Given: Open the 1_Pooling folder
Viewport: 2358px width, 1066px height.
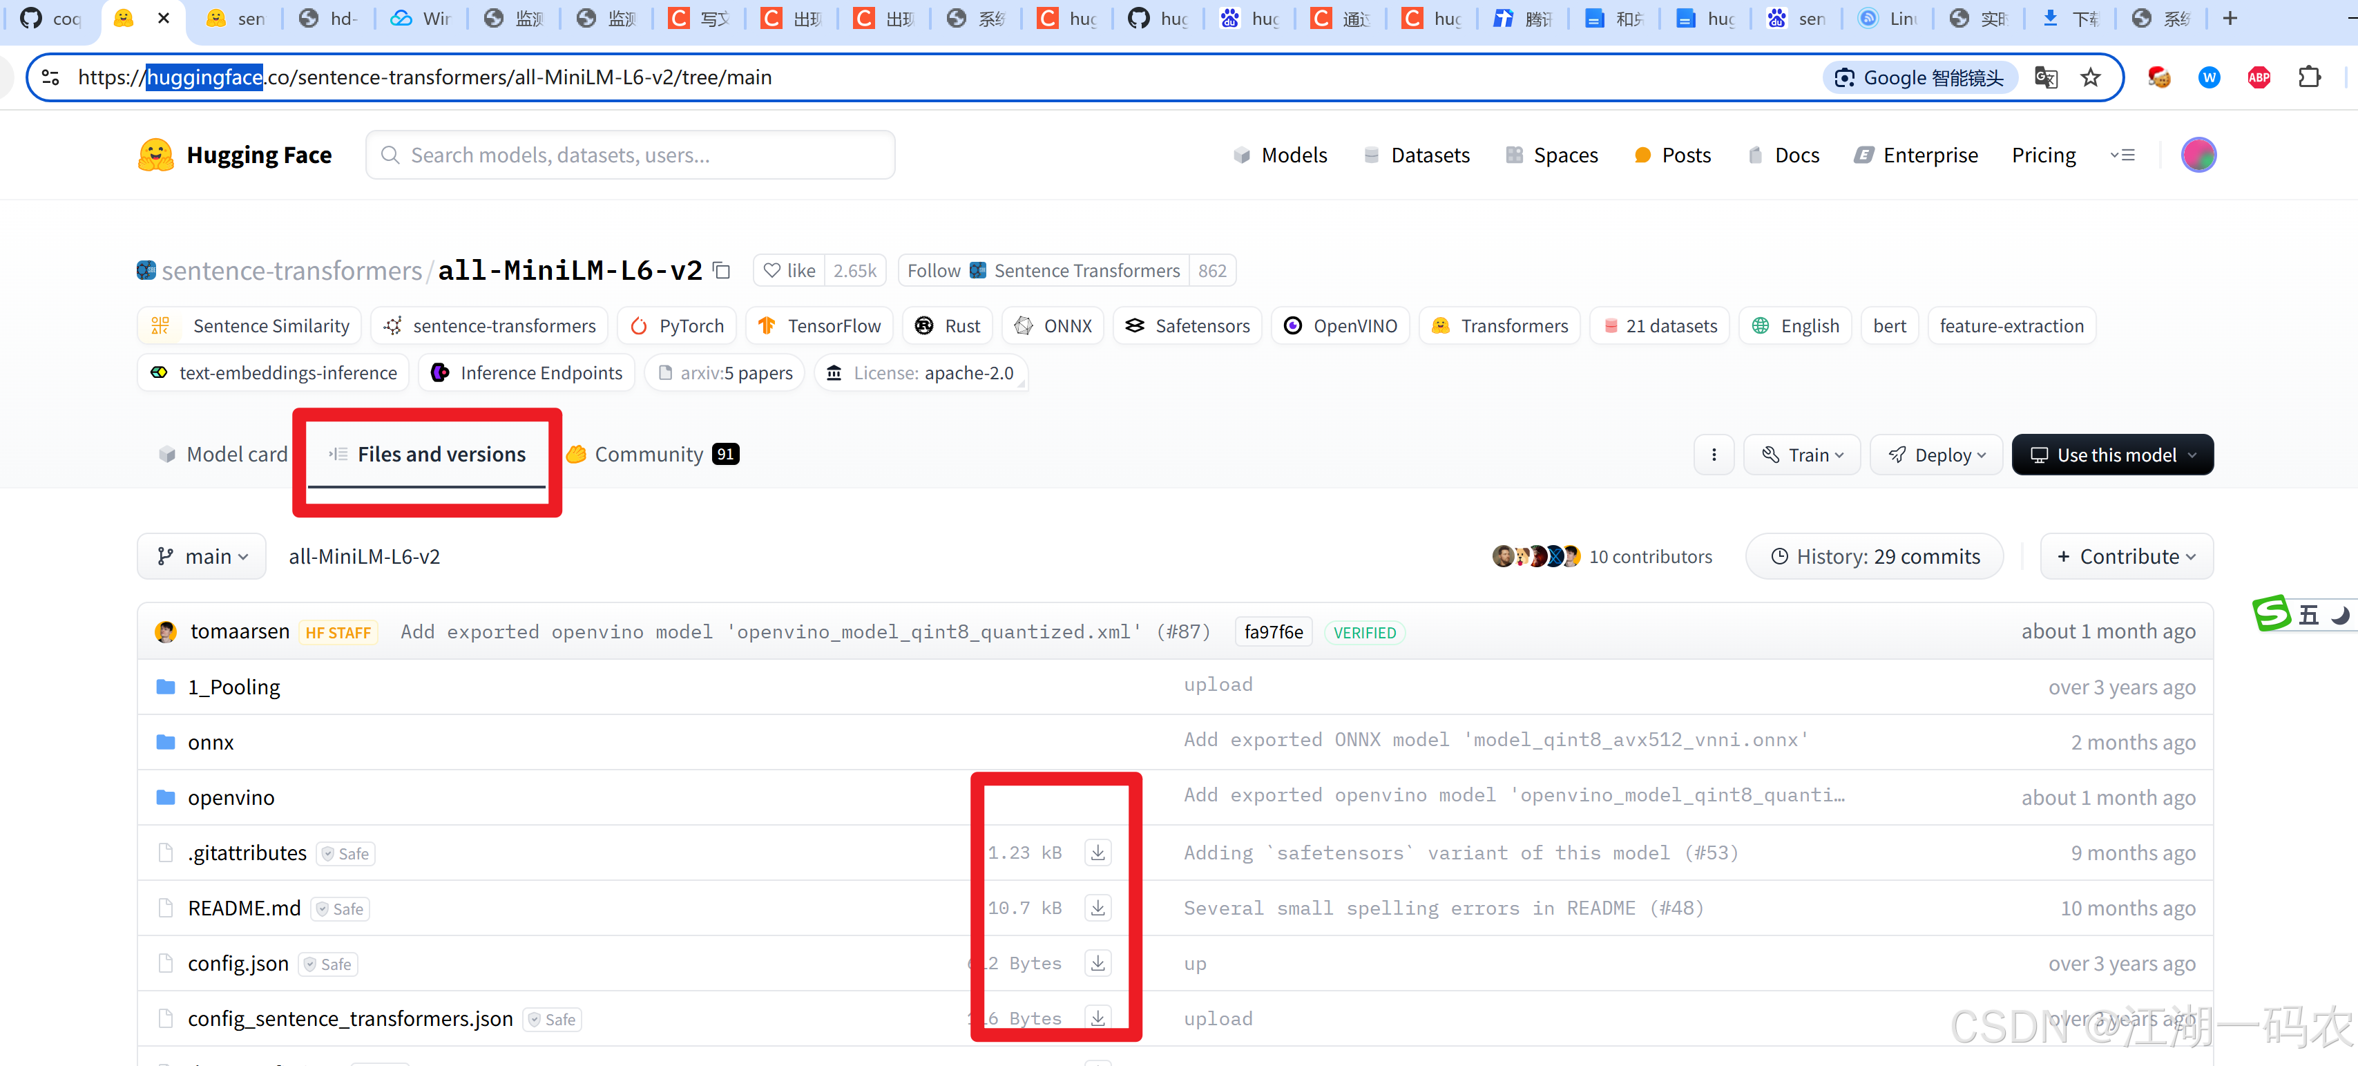Looking at the screenshot, I should click(x=233, y=686).
